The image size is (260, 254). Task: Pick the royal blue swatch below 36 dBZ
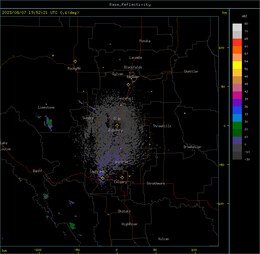click(237, 110)
